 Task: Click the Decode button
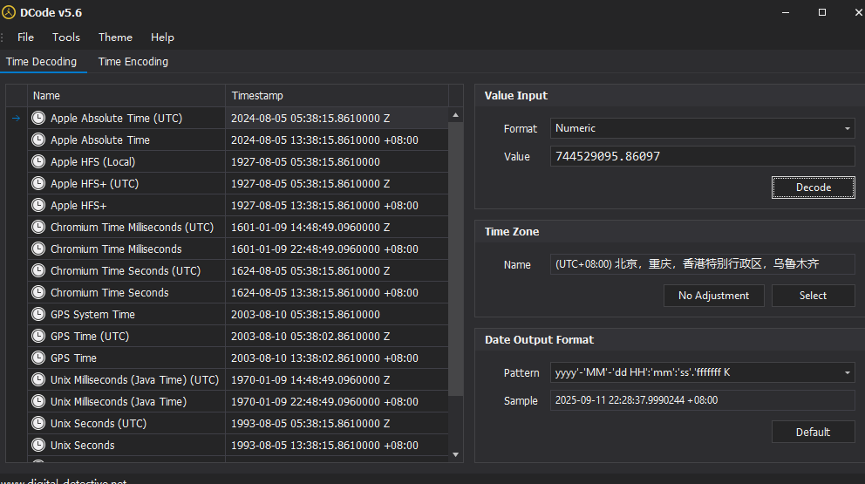click(814, 187)
